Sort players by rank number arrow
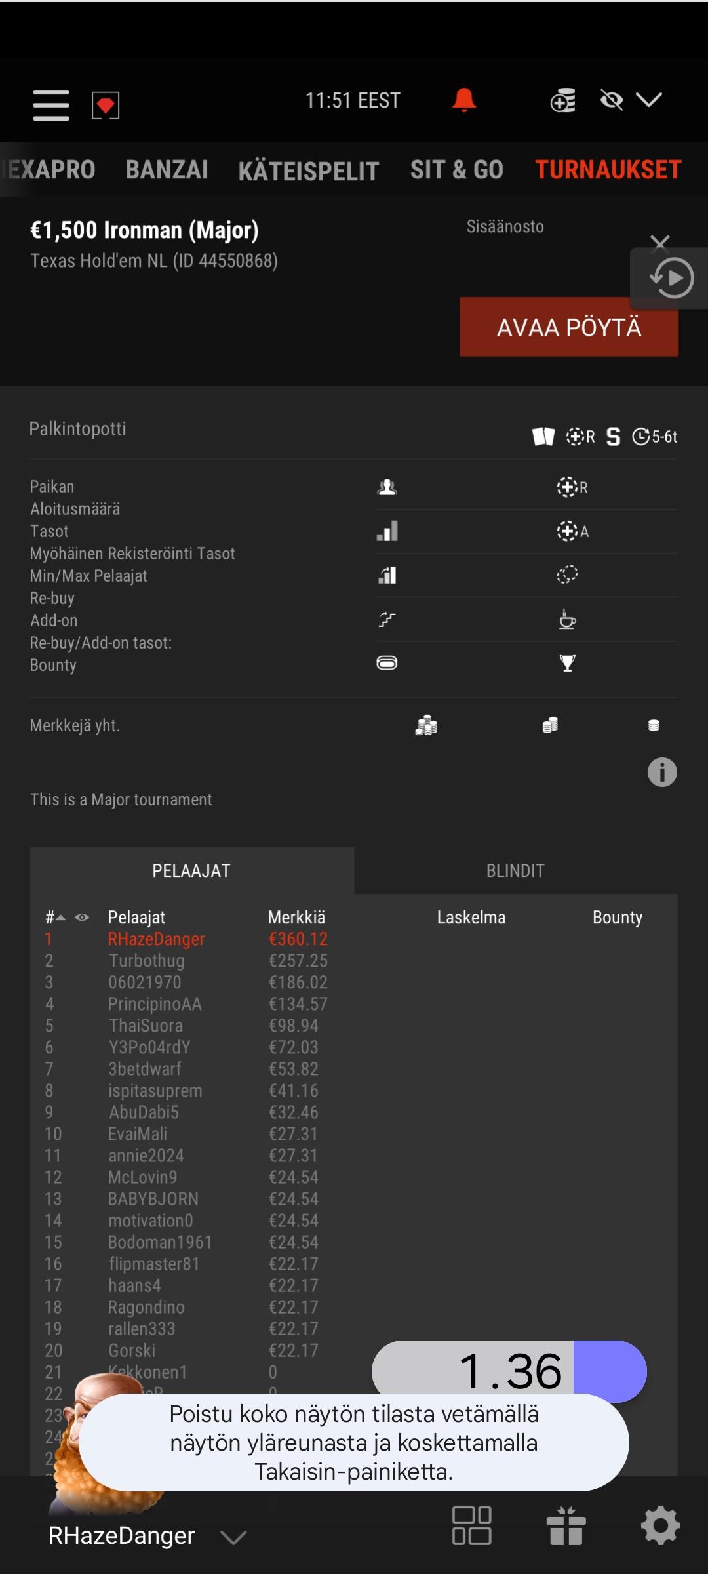The image size is (708, 1574). (55, 917)
